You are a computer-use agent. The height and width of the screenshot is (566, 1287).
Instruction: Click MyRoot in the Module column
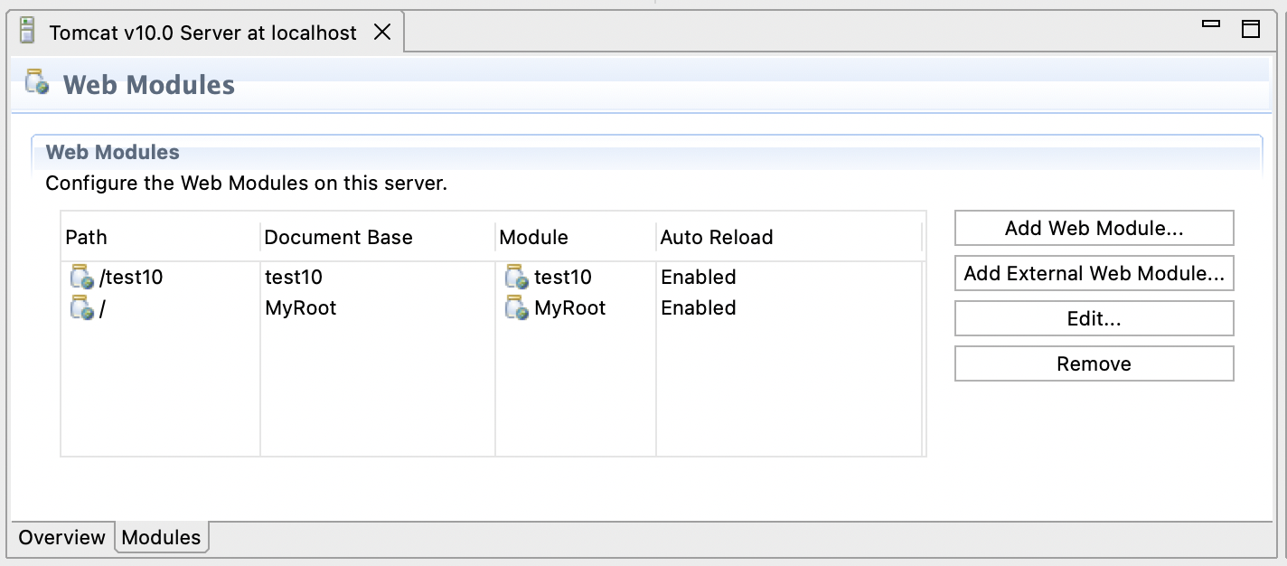click(x=570, y=307)
